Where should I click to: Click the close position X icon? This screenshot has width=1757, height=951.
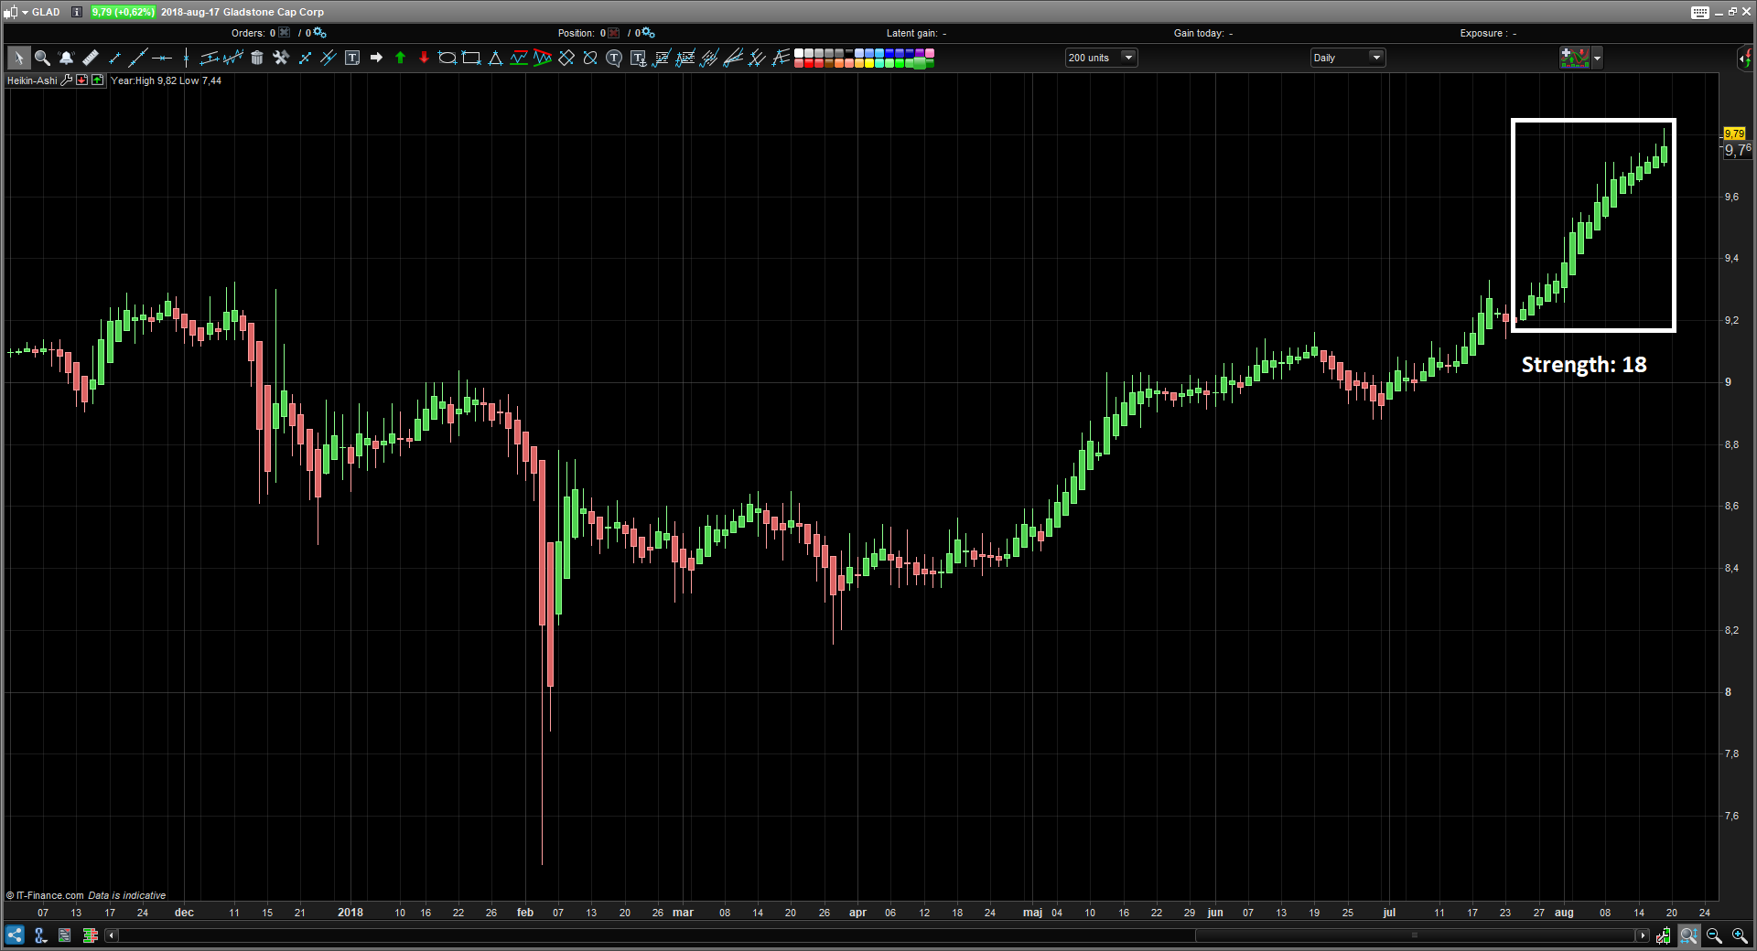614,33
